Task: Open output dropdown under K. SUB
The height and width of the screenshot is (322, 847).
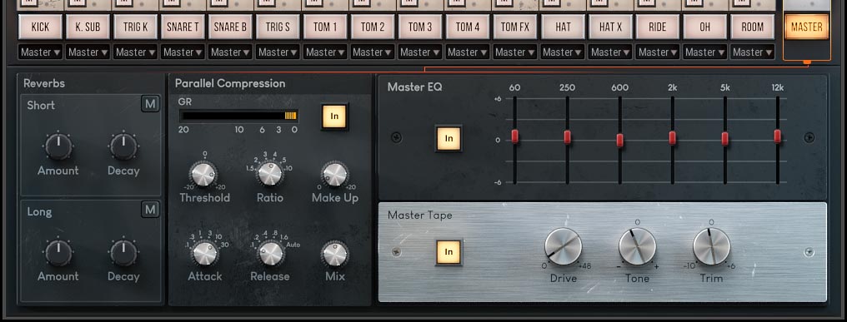Action: tap(88, 52)
